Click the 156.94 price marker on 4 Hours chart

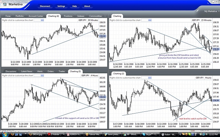102,97
